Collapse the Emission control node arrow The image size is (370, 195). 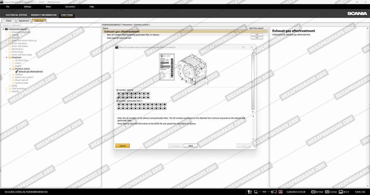[x=10, y=69]
